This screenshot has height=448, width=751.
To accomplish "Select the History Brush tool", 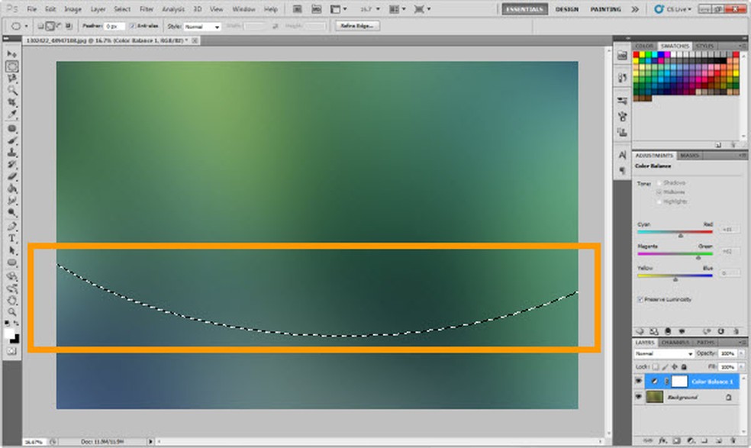I will [12, 164].
